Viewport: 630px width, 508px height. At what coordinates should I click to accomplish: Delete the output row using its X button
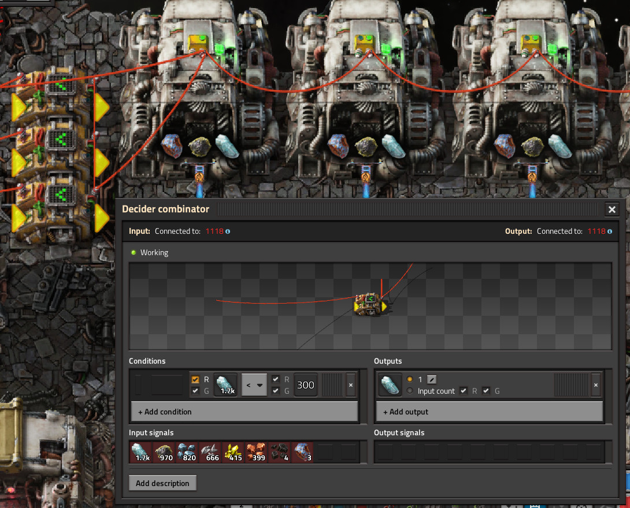click(596, 385)
